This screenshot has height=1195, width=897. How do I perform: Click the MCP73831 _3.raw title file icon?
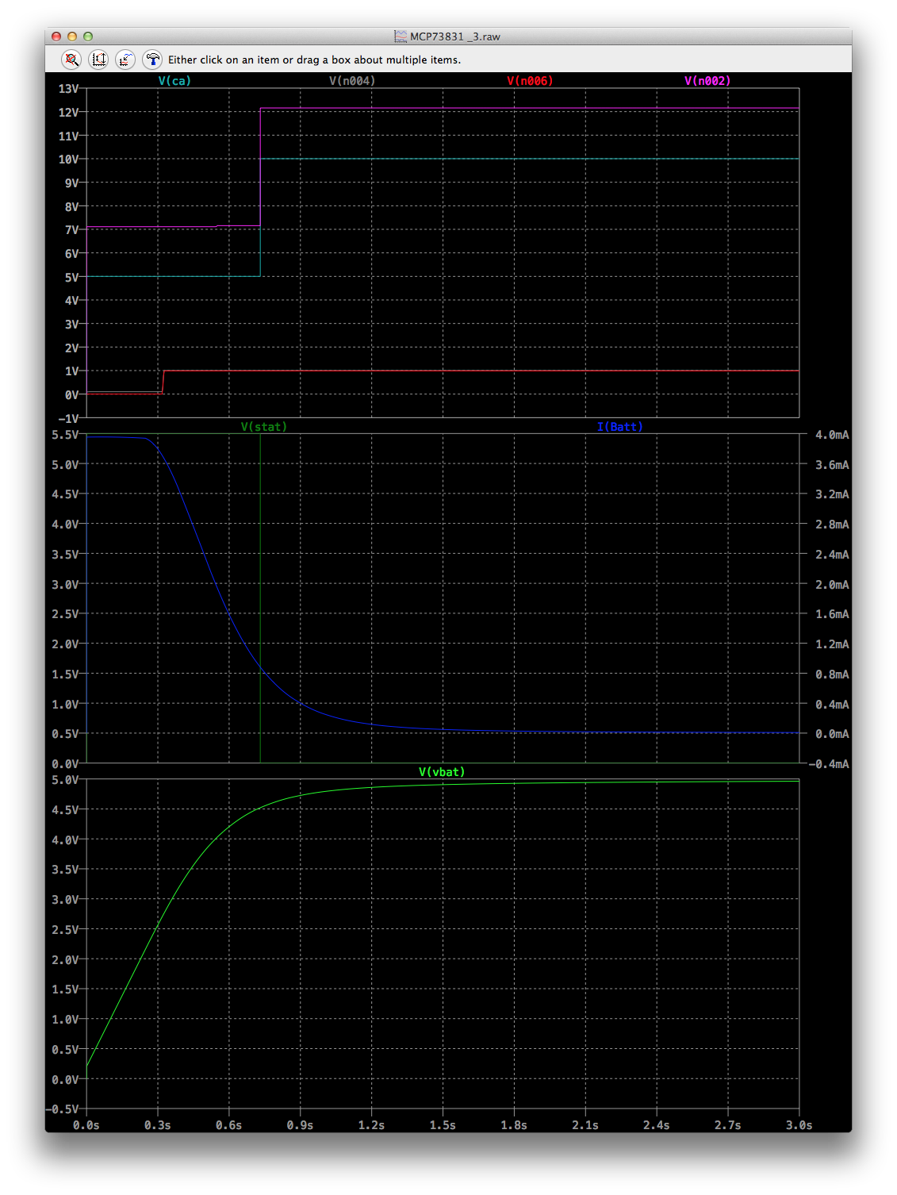pyautogui.click(x=401, y=37)
